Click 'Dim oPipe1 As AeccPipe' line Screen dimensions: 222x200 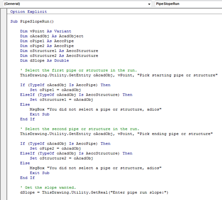(x=47, y=41)
